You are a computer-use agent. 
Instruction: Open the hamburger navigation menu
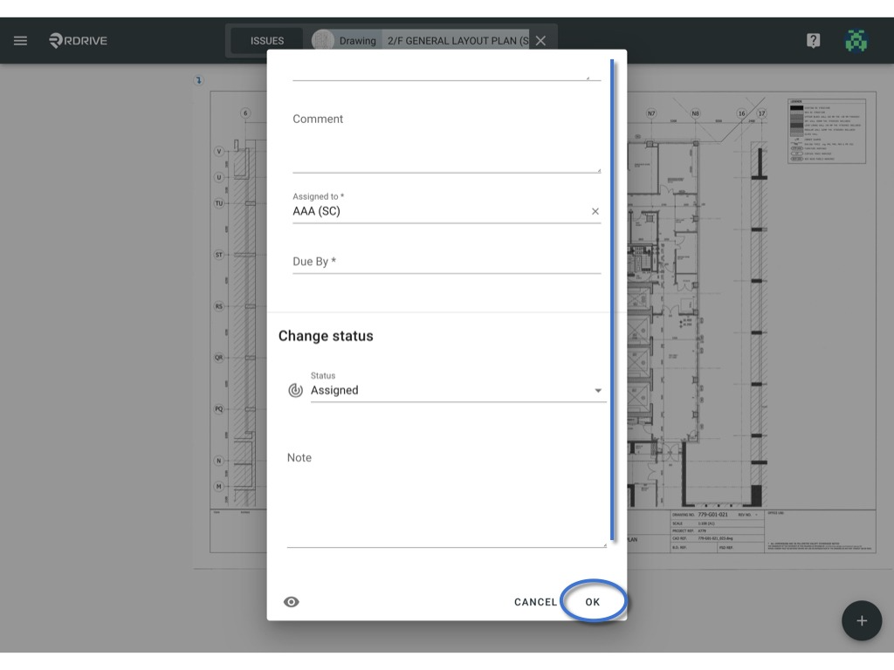click(21, 40)
